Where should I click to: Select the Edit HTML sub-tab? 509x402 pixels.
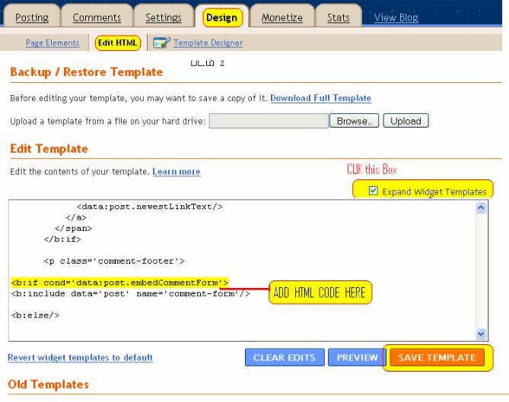117,43
